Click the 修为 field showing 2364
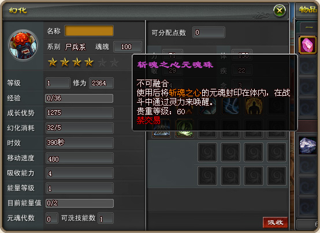The height and width of the screenshot is (233, 320). click(101, 83)
